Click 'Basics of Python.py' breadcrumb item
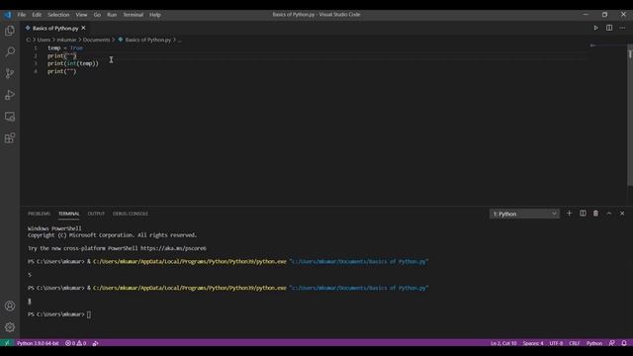Screen dimensions: 633x356 pyautogui.click(x=147, y=40)
